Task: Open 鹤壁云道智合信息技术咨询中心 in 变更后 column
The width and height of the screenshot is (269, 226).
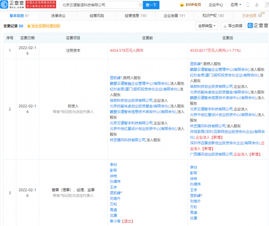Action: (223, 98)
